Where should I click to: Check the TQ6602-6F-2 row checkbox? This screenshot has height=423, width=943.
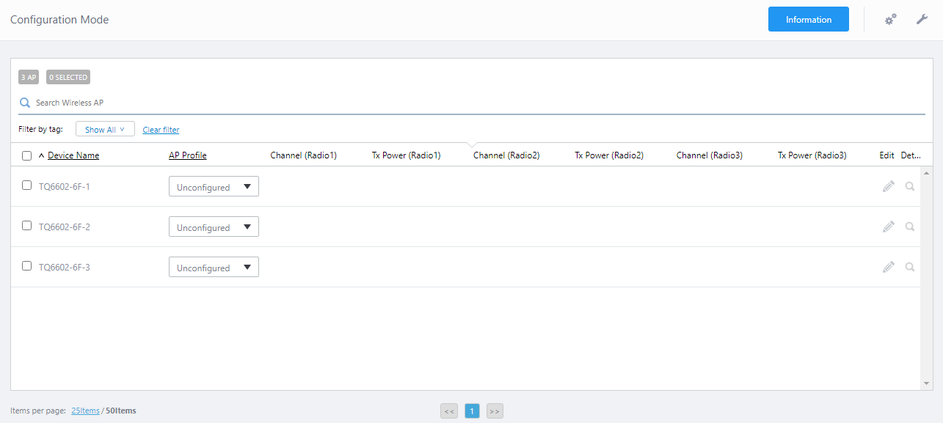pyautogui.click(x=27, y=226)
